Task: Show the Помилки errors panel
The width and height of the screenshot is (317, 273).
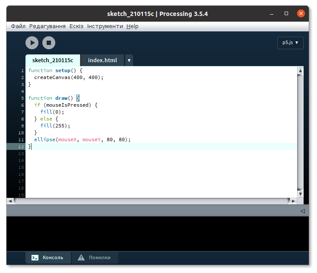Action: click(x=95, y=257)
